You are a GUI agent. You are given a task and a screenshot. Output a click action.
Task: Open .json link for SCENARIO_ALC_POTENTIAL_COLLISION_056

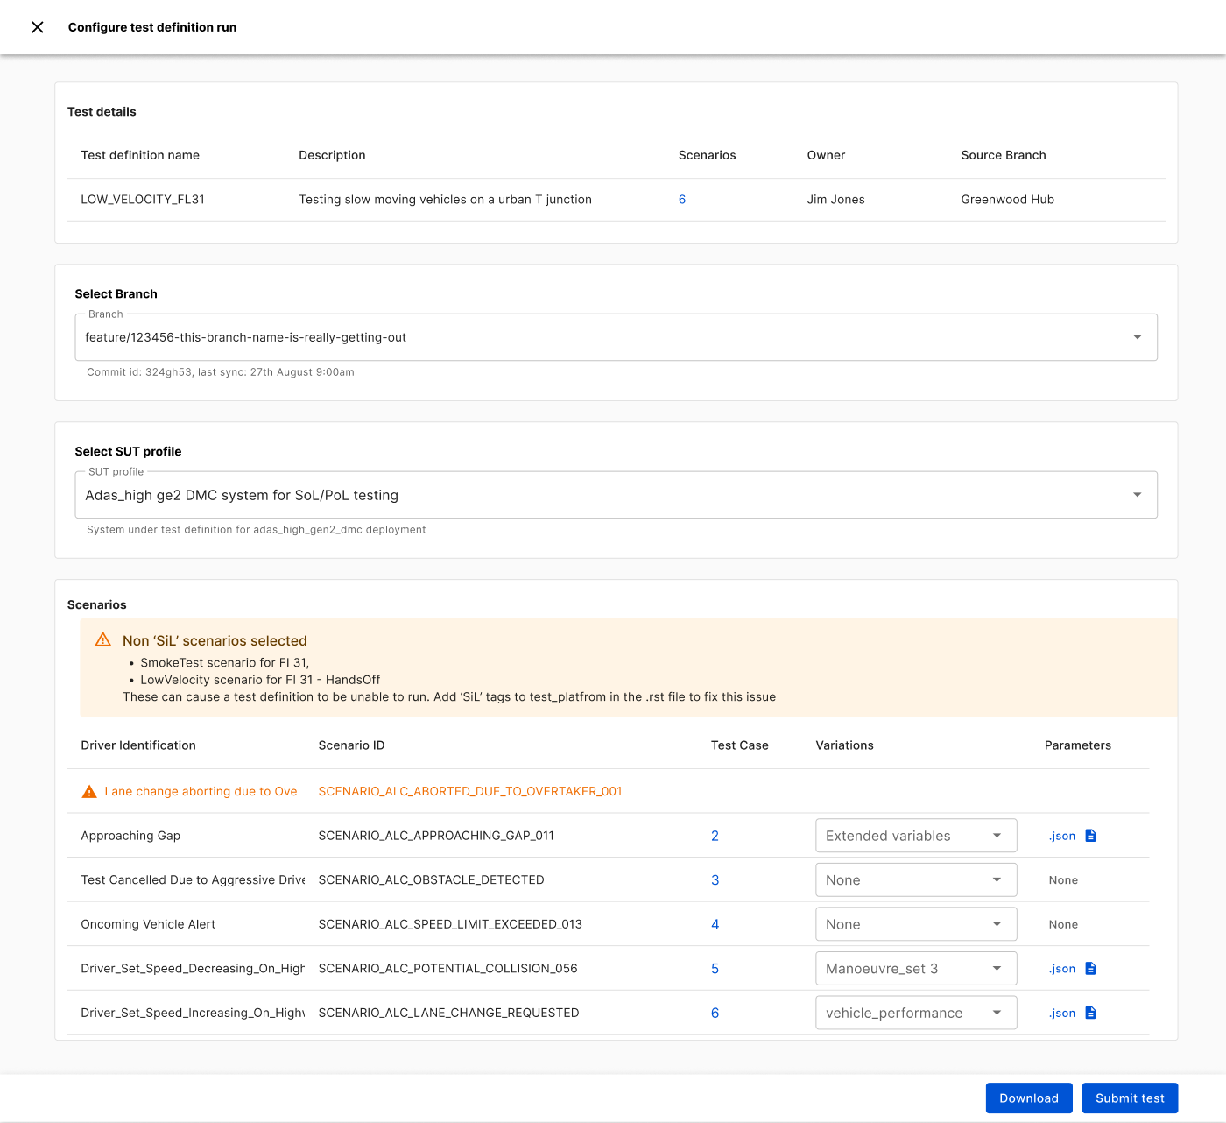pos(1062,969)
